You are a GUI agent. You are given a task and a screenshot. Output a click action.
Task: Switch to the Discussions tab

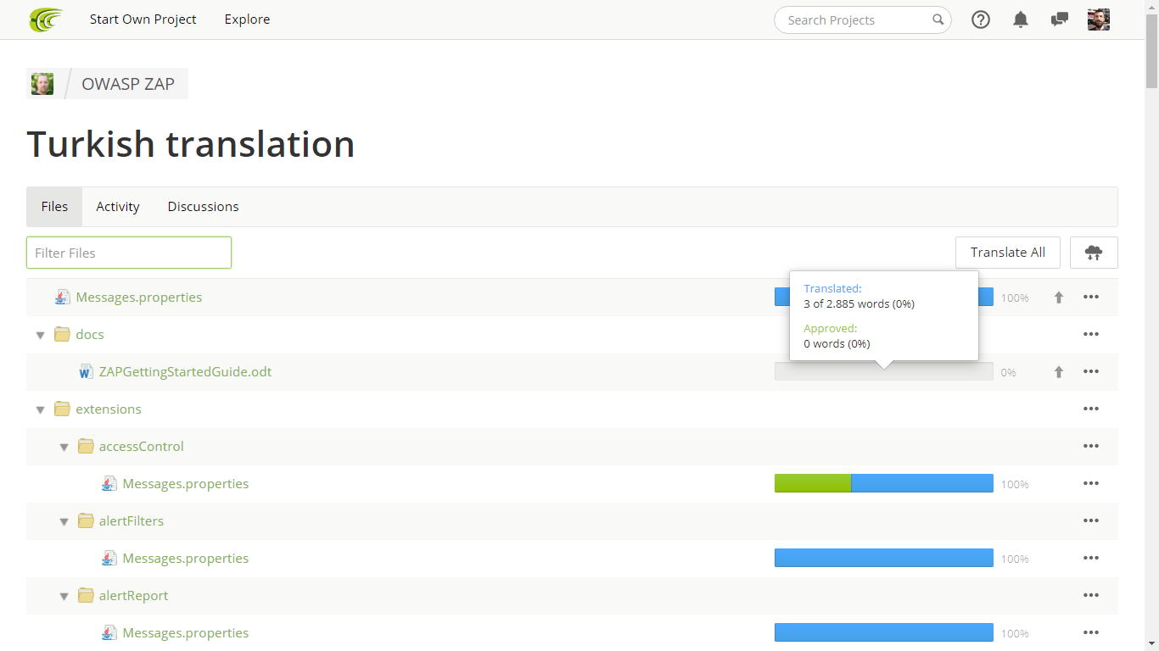204,207
